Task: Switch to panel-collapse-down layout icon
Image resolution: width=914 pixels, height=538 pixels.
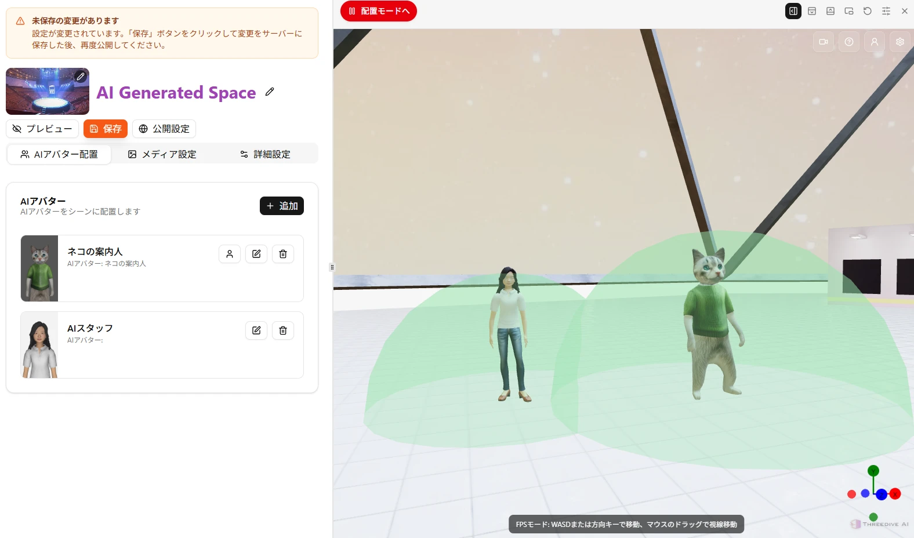Action: [x=812, y=11]
